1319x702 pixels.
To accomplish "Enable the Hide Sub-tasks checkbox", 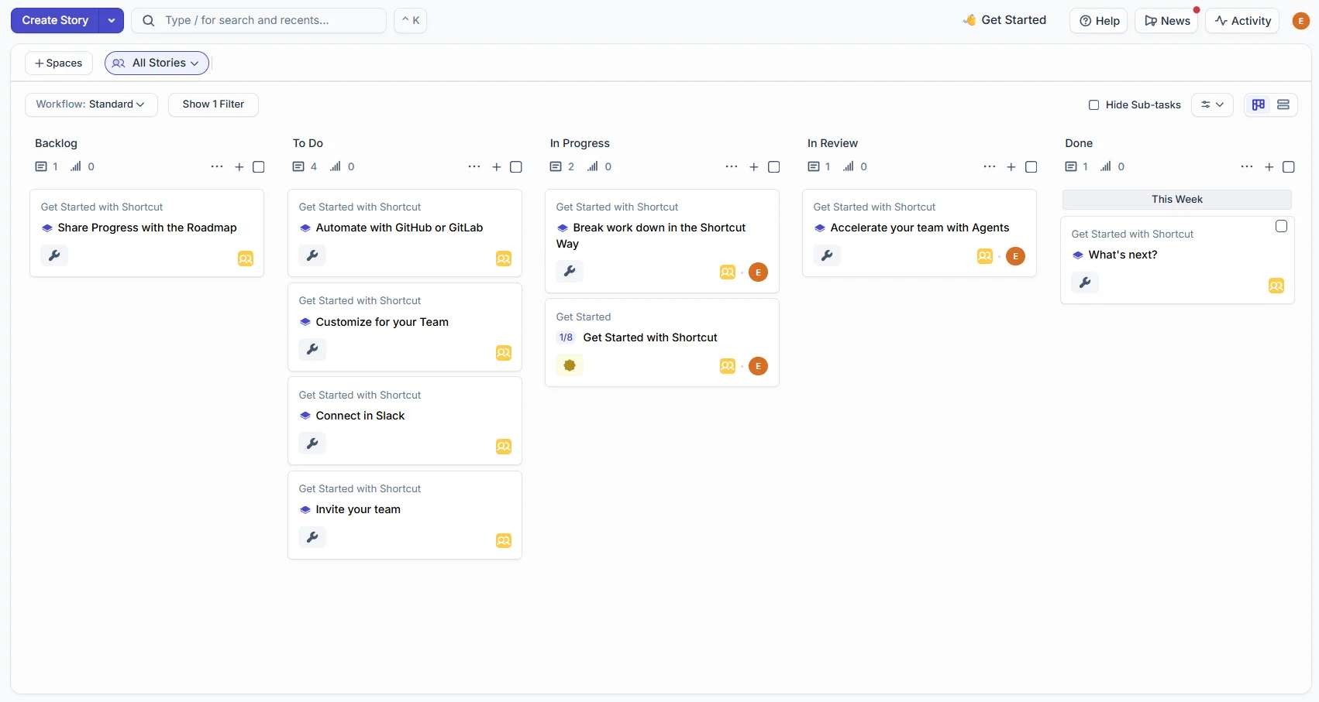I will click(1093, 105).
